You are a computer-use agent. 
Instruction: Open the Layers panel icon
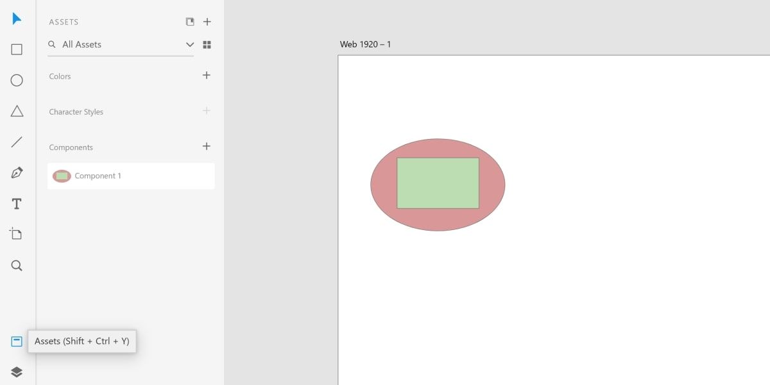point(17,372)
